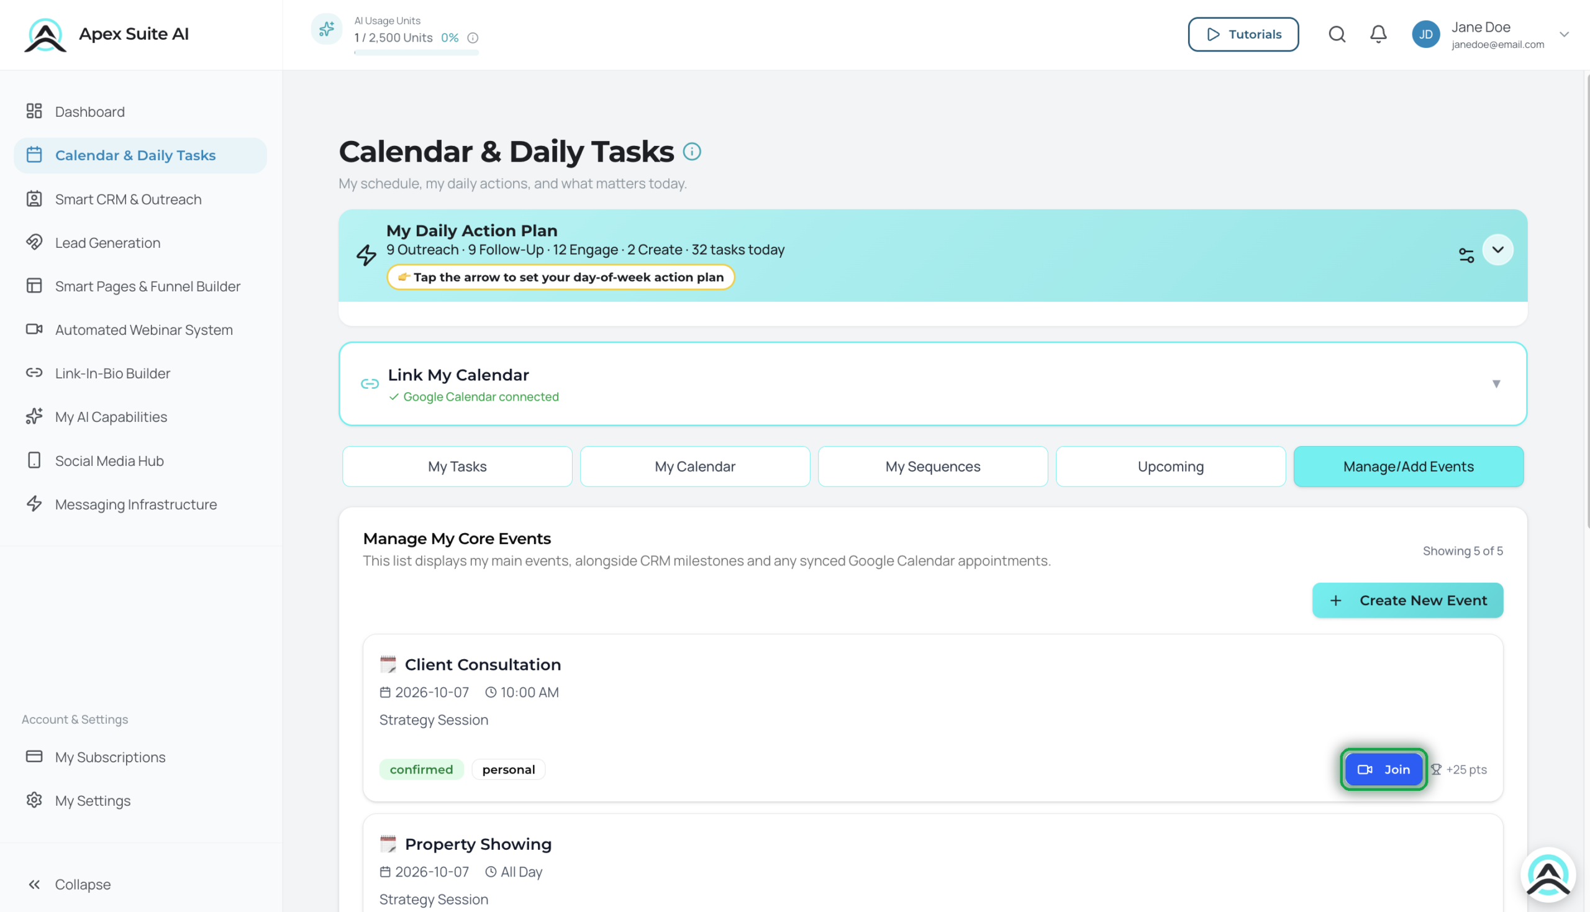Open Smart CRM & Outreach

coord(140,199)
